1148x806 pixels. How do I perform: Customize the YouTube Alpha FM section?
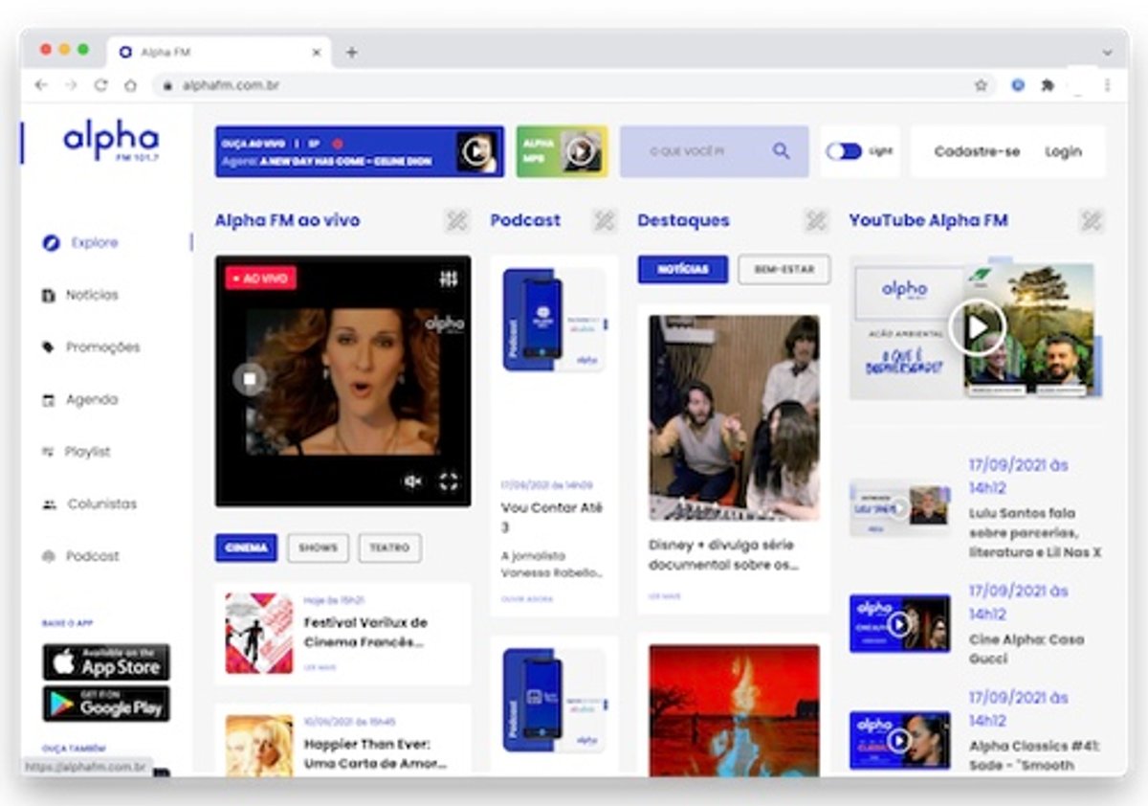tap(1092, 221)
